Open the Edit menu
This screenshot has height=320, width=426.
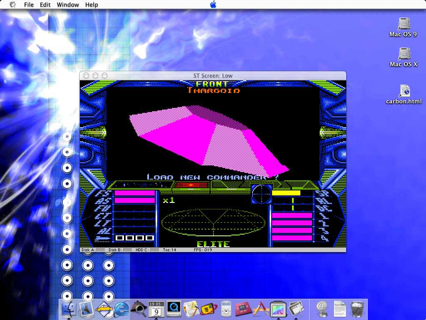(x=45, y=5)
